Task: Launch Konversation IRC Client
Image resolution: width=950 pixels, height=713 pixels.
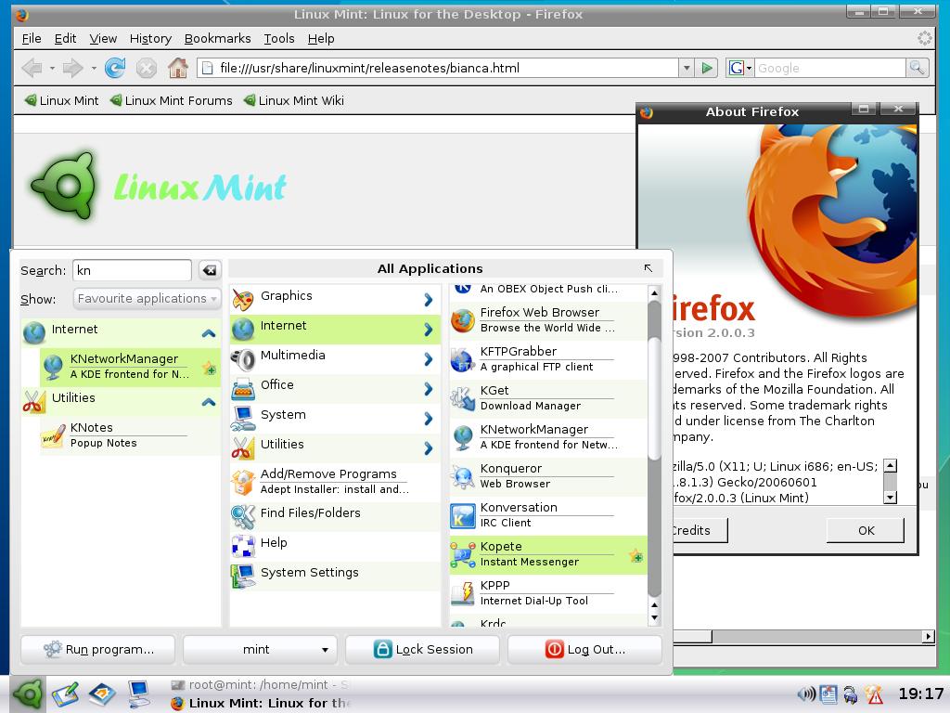Action: (548, 514)
